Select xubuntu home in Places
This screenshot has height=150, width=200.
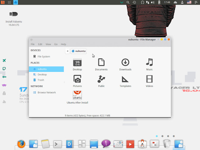47,69
